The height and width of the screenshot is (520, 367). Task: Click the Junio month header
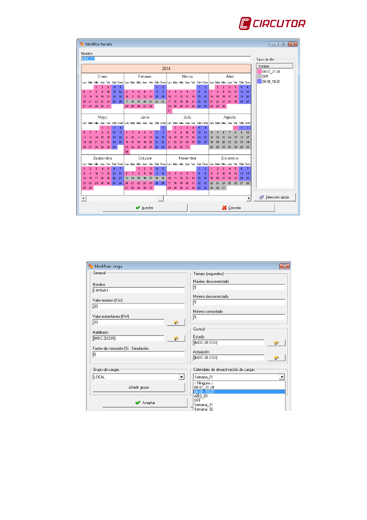[145, 117]
